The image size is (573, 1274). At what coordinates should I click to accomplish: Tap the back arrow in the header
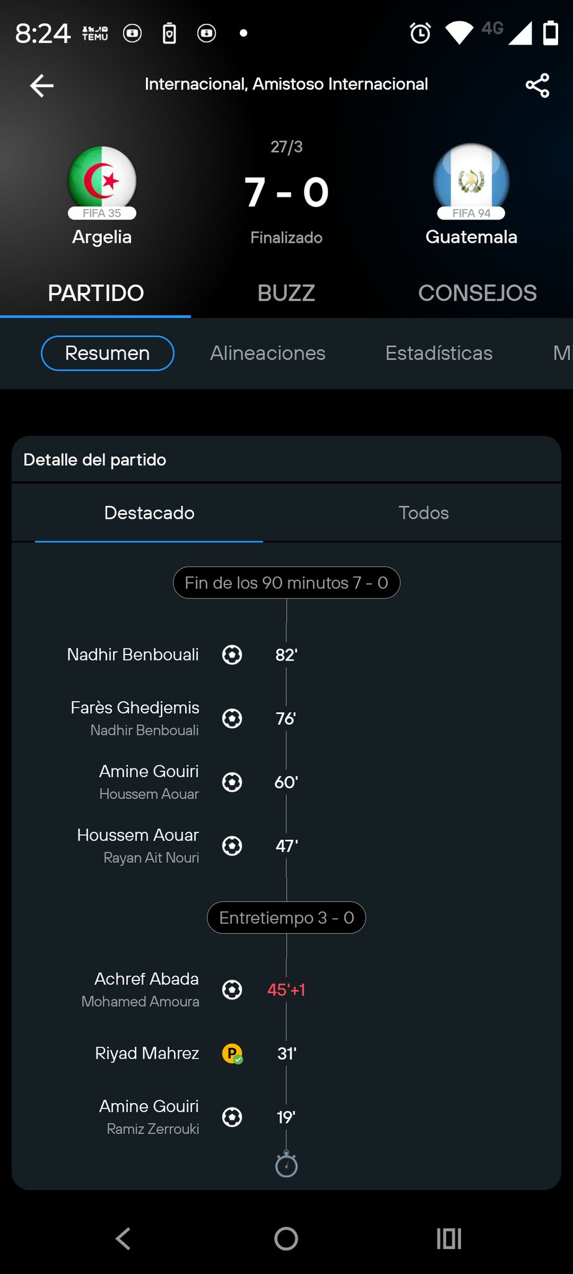tap(42, 85)
